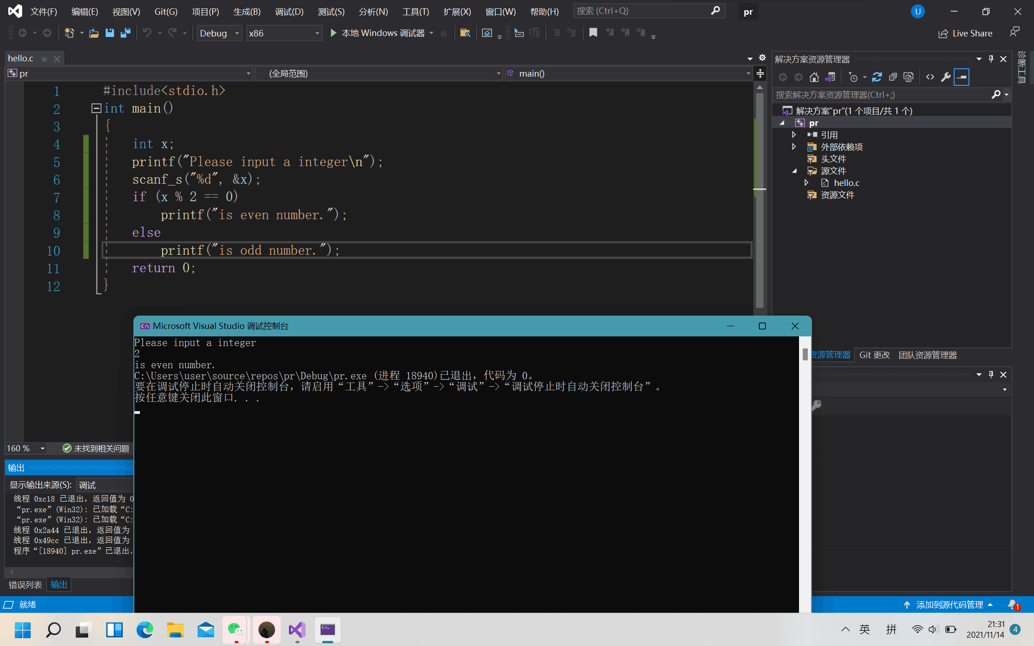Click the Properties wrench icon in Solution Explorer
1034x646 pixels.
coord(946,77)
